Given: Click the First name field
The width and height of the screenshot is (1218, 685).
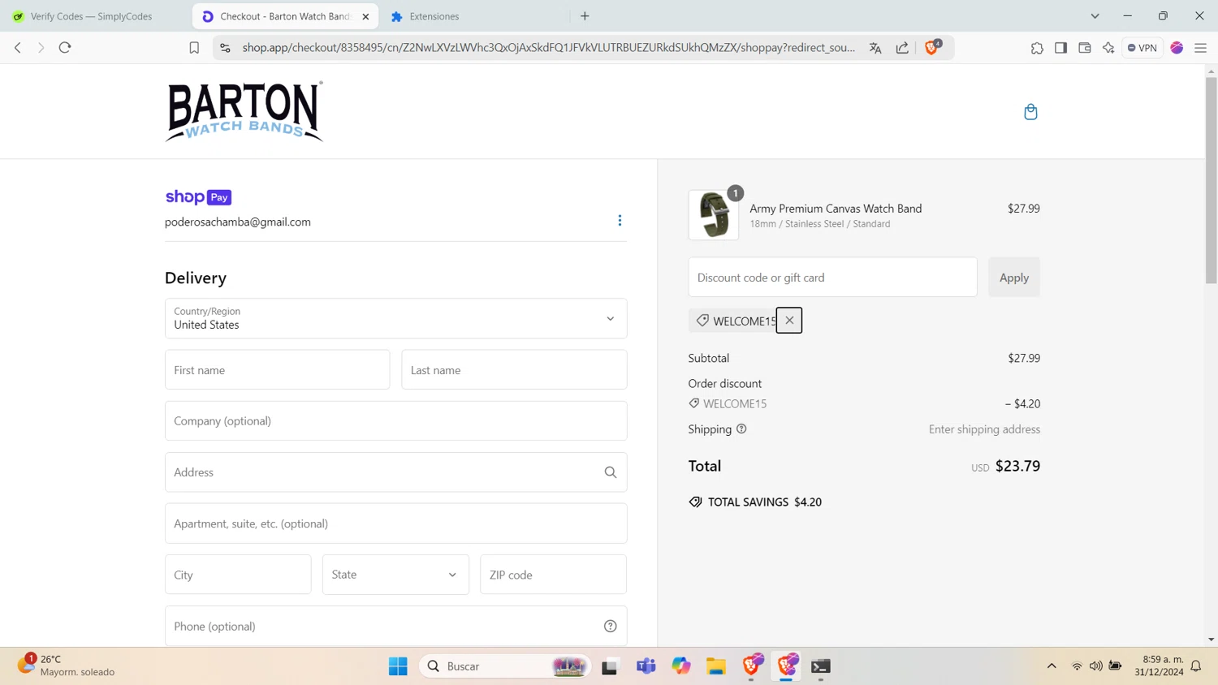Looking at the screenshot, I should [x=278, y=370].
